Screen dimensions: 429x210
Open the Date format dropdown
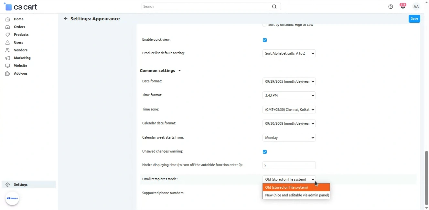click(x=289, y=81)
